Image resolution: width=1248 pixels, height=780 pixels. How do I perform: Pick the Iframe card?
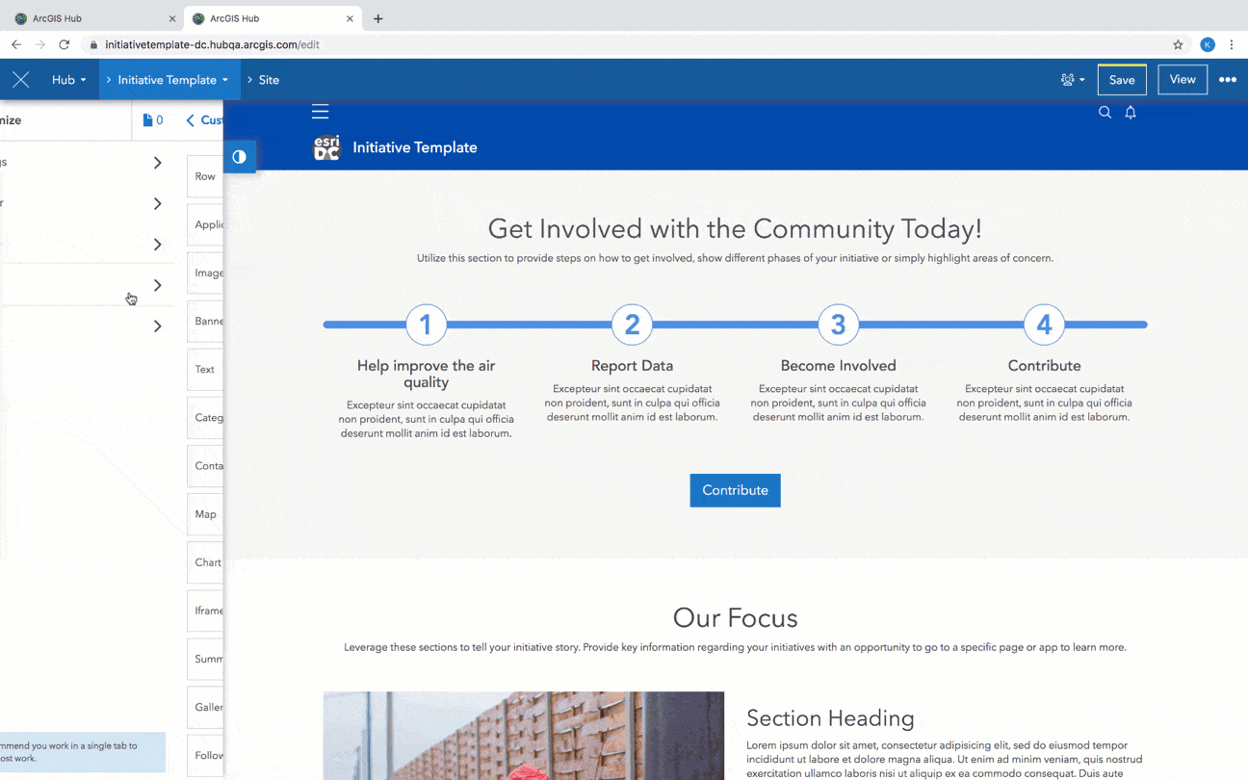[205, 611]
